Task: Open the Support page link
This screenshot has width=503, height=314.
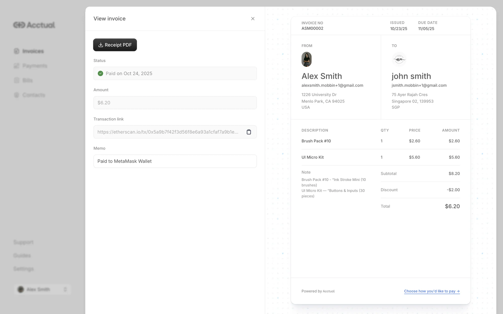Action: pyautogui.click(x=24, y=242)
